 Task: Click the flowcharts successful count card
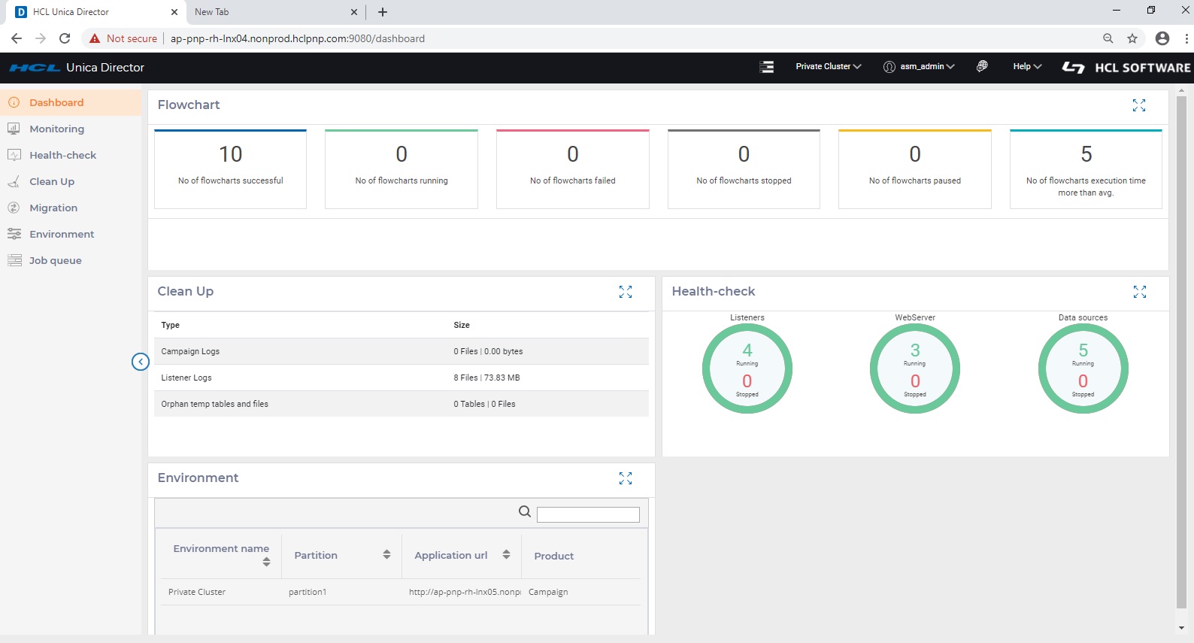click(230, 168)
